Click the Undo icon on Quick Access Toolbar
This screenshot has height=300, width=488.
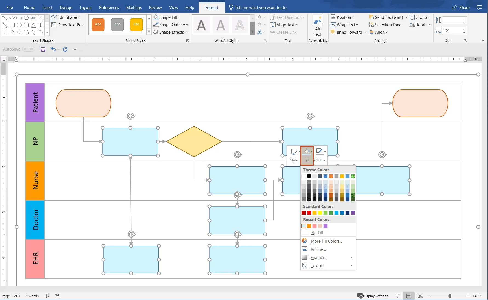[x=53, y=49]
